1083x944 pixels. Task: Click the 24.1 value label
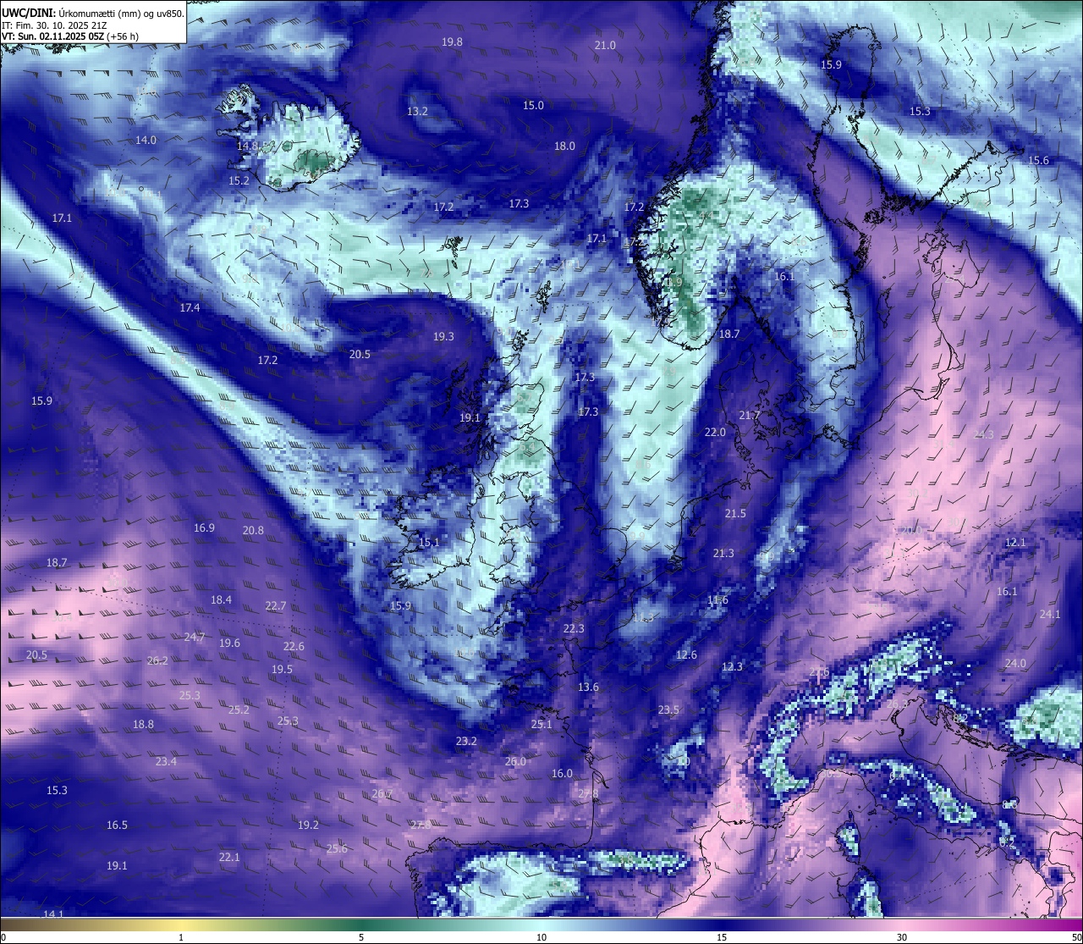[1049, 615]
